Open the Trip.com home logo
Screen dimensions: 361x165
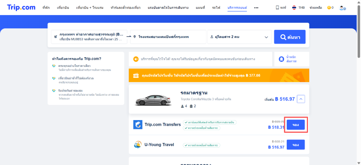pos(21,7)
